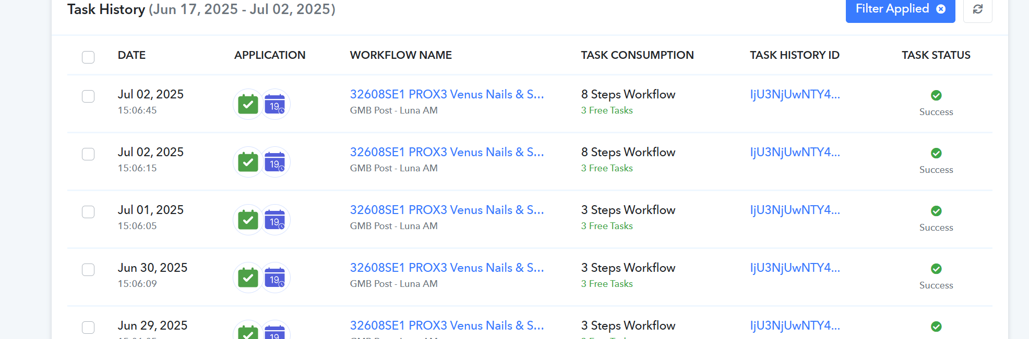Click the DATE column header
This screenshot has width=1029, height=339.
coord(131,55)
